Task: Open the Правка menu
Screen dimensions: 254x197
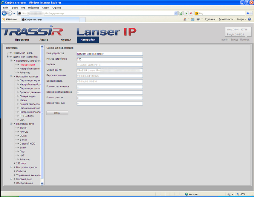Action: (x=14, y=8)
